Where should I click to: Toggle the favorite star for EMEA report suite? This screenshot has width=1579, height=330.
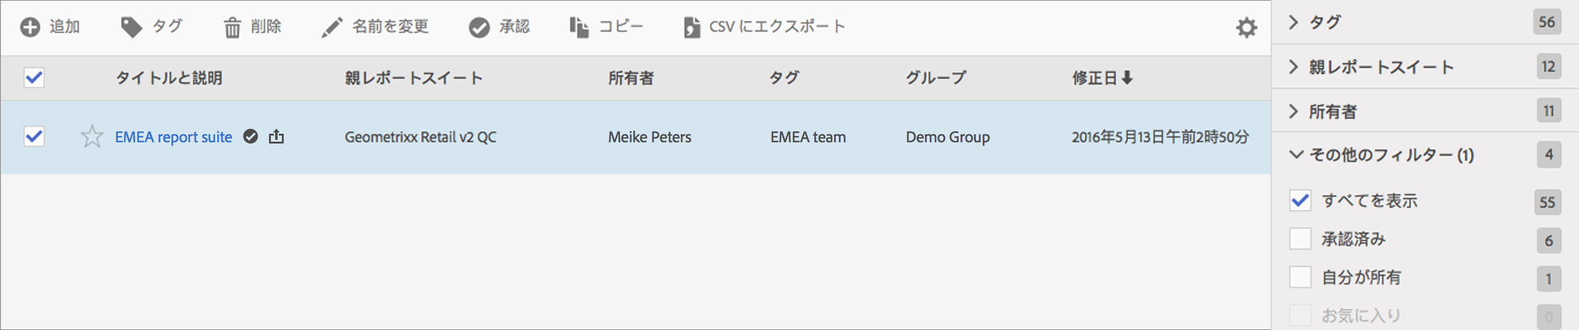tap(92, 136)
